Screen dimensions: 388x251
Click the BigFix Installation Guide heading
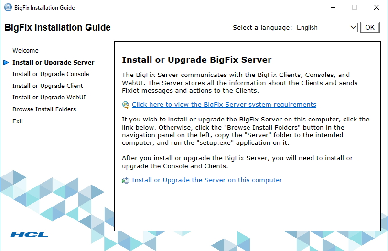57,28
